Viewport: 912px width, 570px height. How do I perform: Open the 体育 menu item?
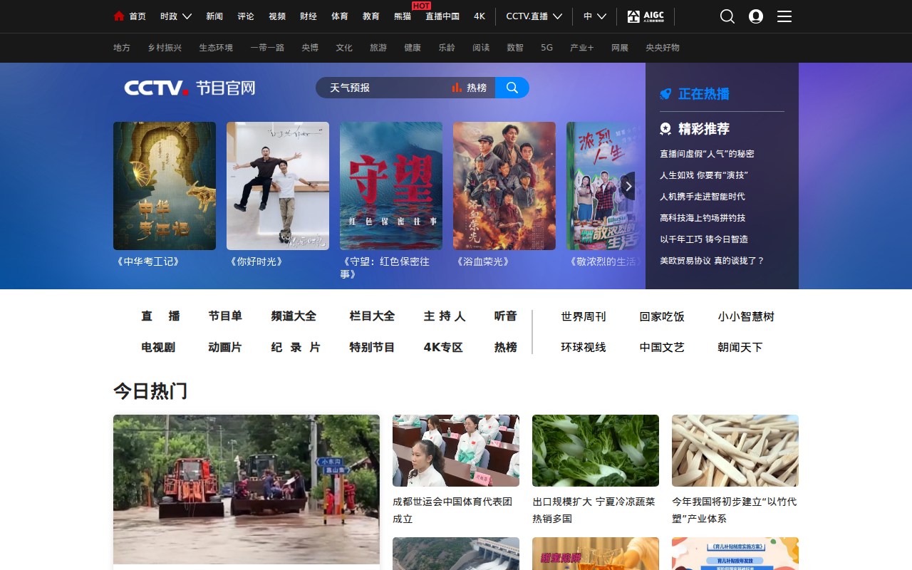340,16
